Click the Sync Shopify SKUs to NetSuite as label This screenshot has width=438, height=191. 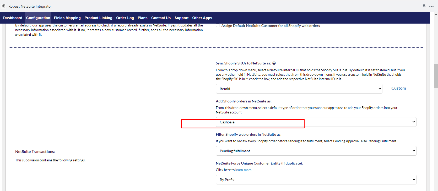coord(244,63)
